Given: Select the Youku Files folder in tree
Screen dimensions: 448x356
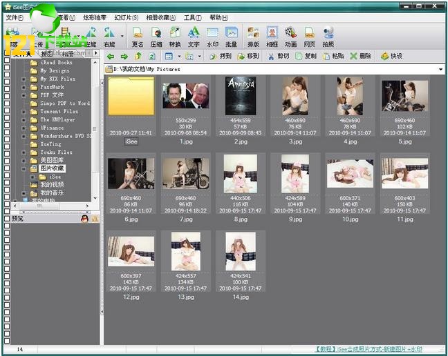Looking at the screenshot, I should point(55,152).
